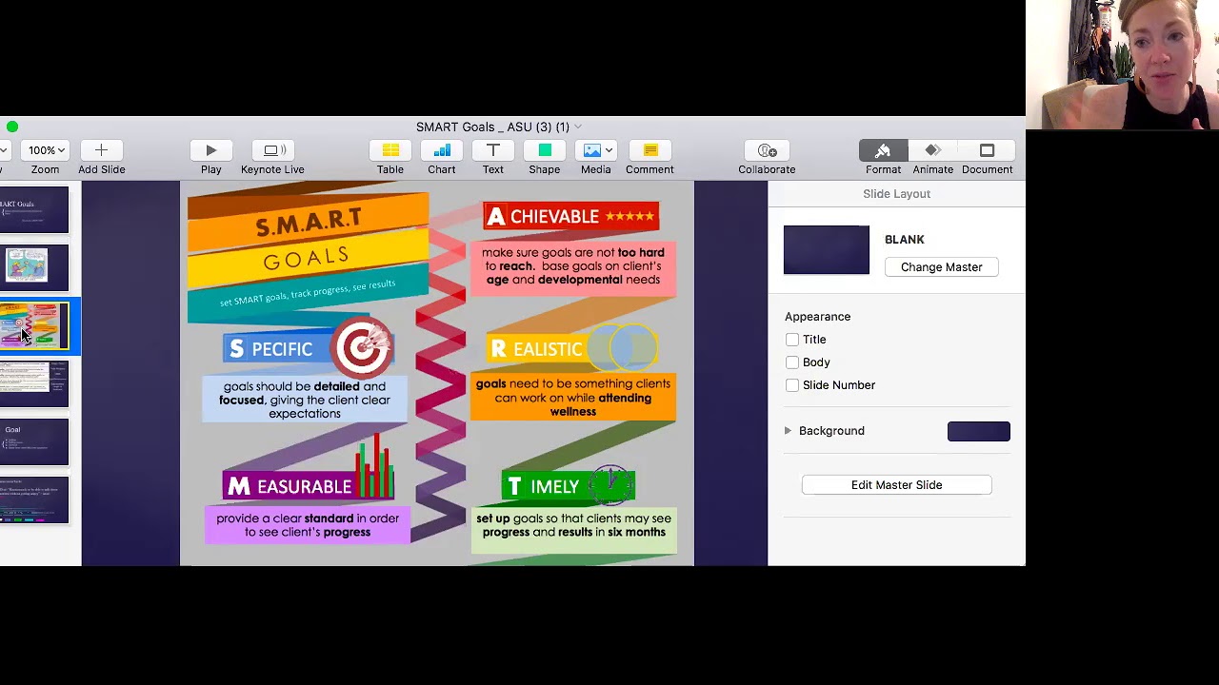Expand the Background section

pos(788,431)
